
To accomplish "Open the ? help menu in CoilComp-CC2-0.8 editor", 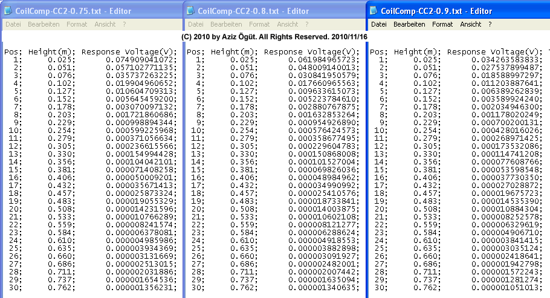I will pos(307,24).
